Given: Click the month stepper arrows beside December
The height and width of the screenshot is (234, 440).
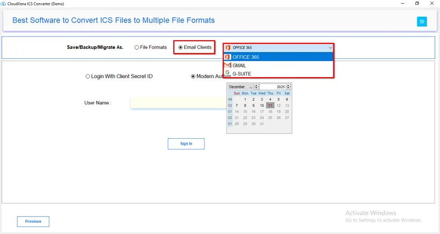Looking at the screenshot, I should (256, 87).
